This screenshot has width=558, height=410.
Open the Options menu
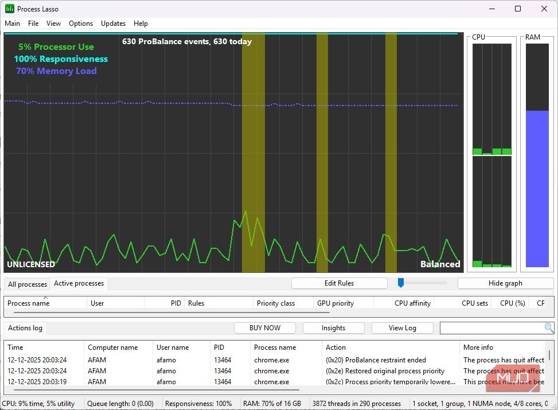point(81,24)
